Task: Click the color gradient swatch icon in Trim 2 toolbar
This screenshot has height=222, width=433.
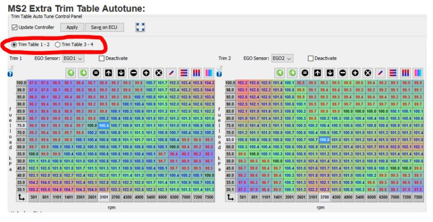Action: pyautogui.click(x=417, y=73)
